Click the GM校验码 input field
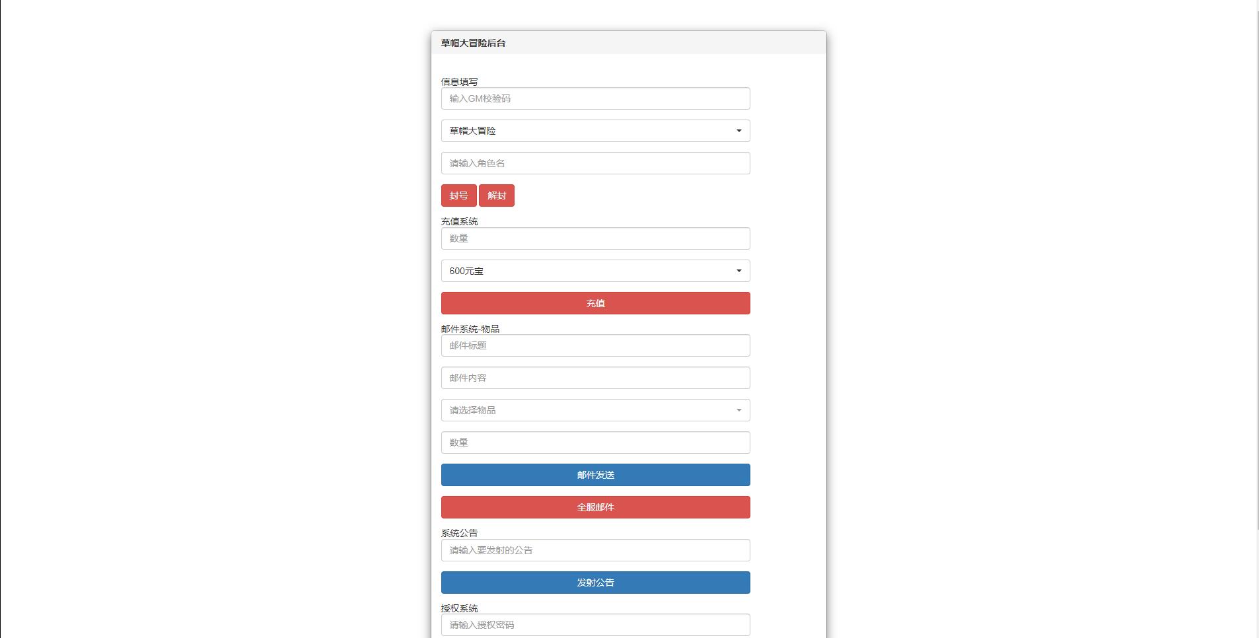 click(595, 98)
